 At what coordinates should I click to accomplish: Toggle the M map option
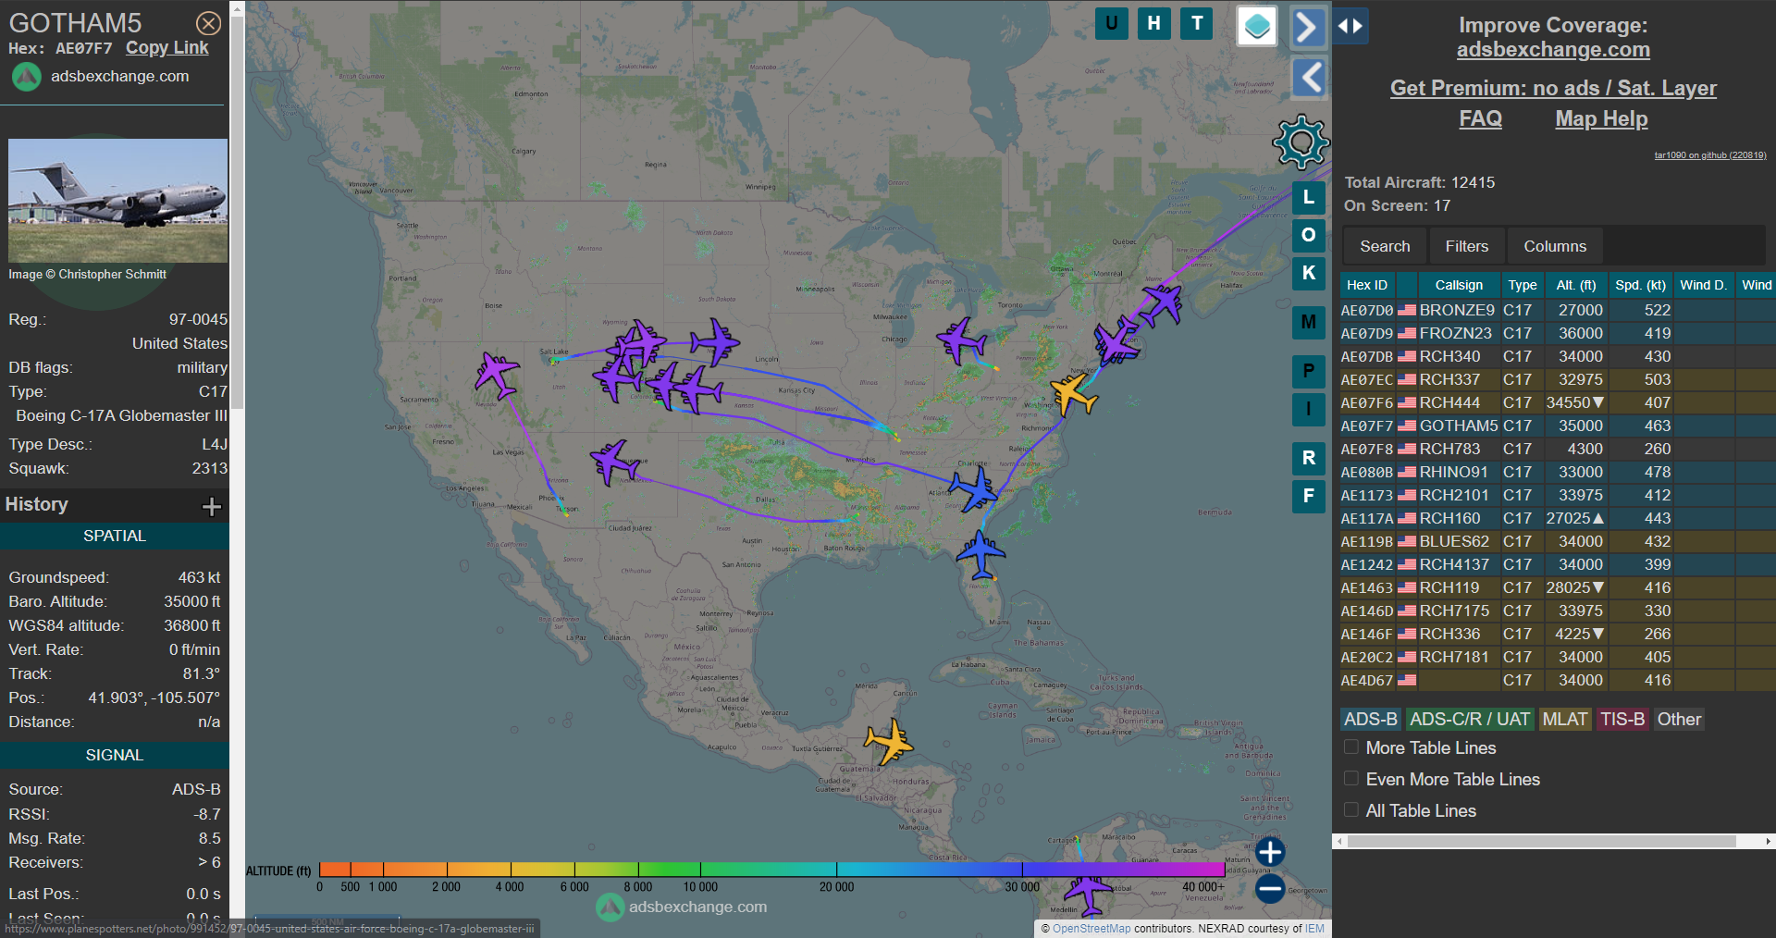(1308, 322)
